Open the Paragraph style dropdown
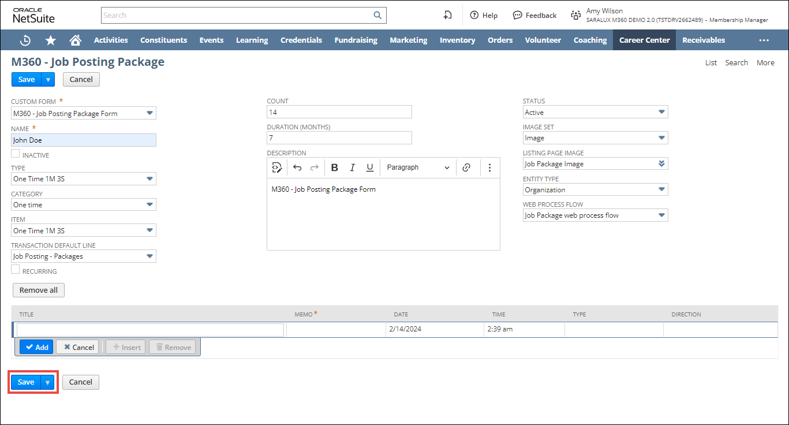 click(x=418, y=167)
